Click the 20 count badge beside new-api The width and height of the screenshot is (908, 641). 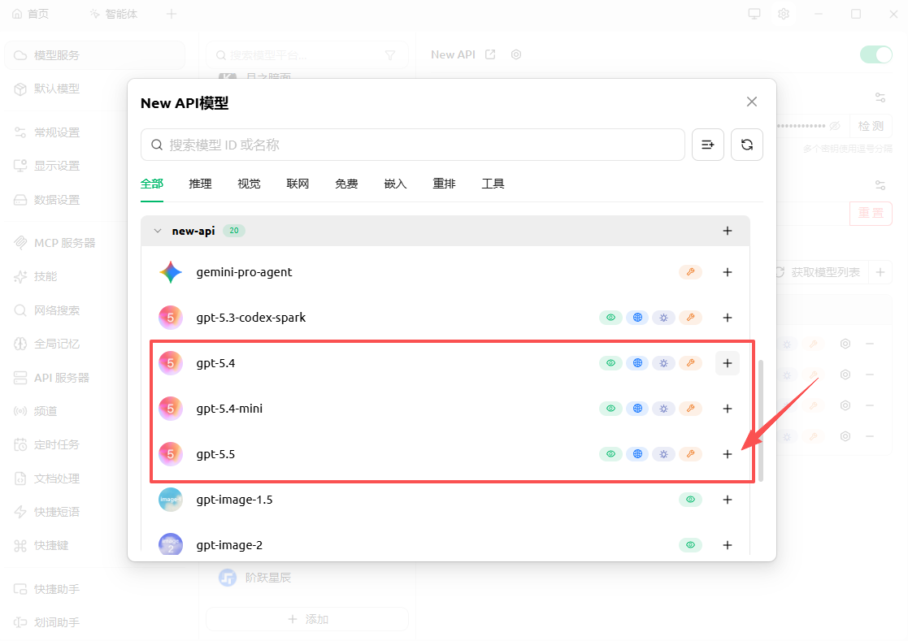point(234,231)
